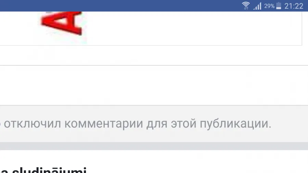Tap the word "отключил" in the notice
Image resolution: width=308 pixels, height=173 pixels.
click(x=32, y=124)
